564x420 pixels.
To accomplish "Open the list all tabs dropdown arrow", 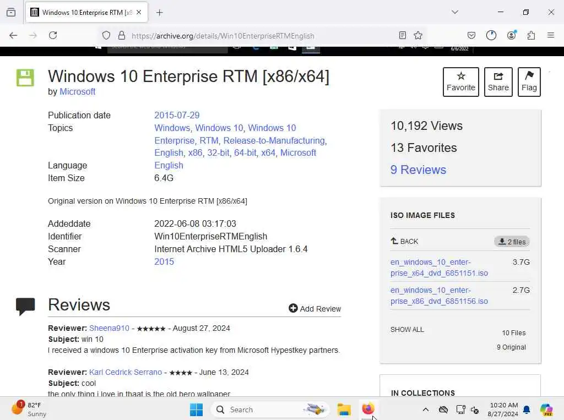I will point(455,12).
